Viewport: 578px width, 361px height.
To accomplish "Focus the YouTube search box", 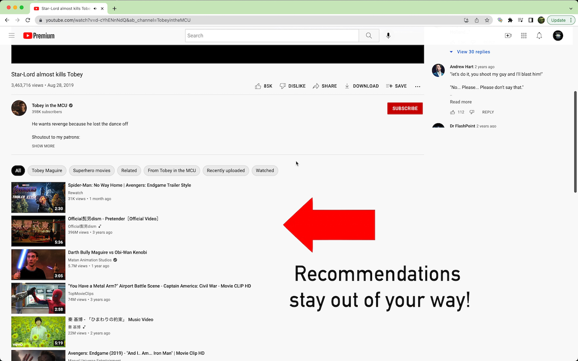I will (x=272, y=36).
